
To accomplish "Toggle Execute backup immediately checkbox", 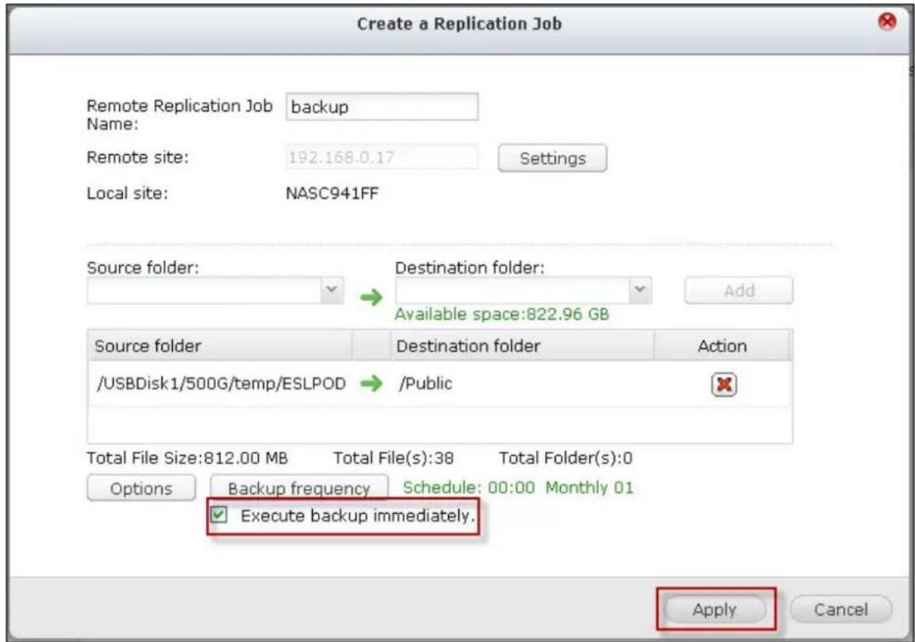I will (x=219, y=515).
